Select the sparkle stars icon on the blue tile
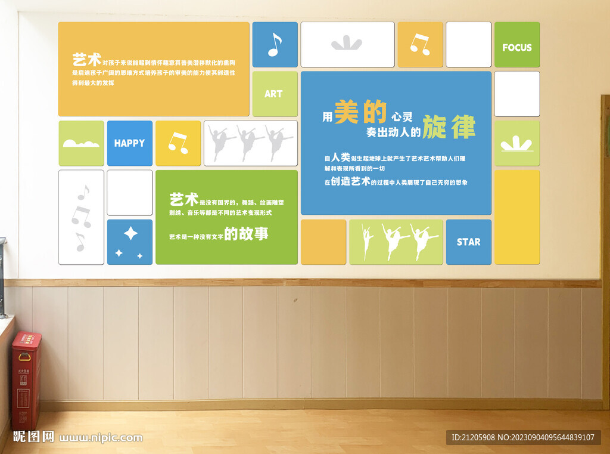The width and height of the screenshot is (610, 454). (129, 242)
